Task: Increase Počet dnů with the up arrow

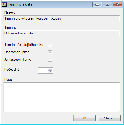Action: click(50, 69)
